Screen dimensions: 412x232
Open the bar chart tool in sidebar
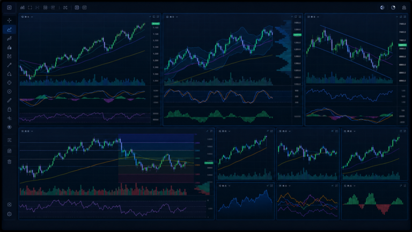(x=10, y=47)
